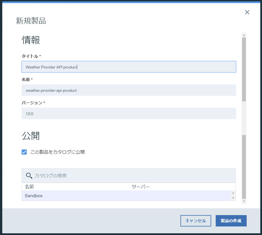Click the サーバー column header
Screen dimensions: 262x235
coord(141,187)
